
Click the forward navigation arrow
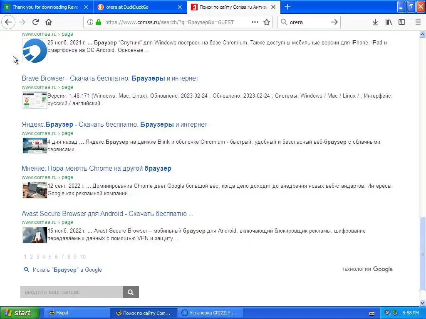coord(22,22)
